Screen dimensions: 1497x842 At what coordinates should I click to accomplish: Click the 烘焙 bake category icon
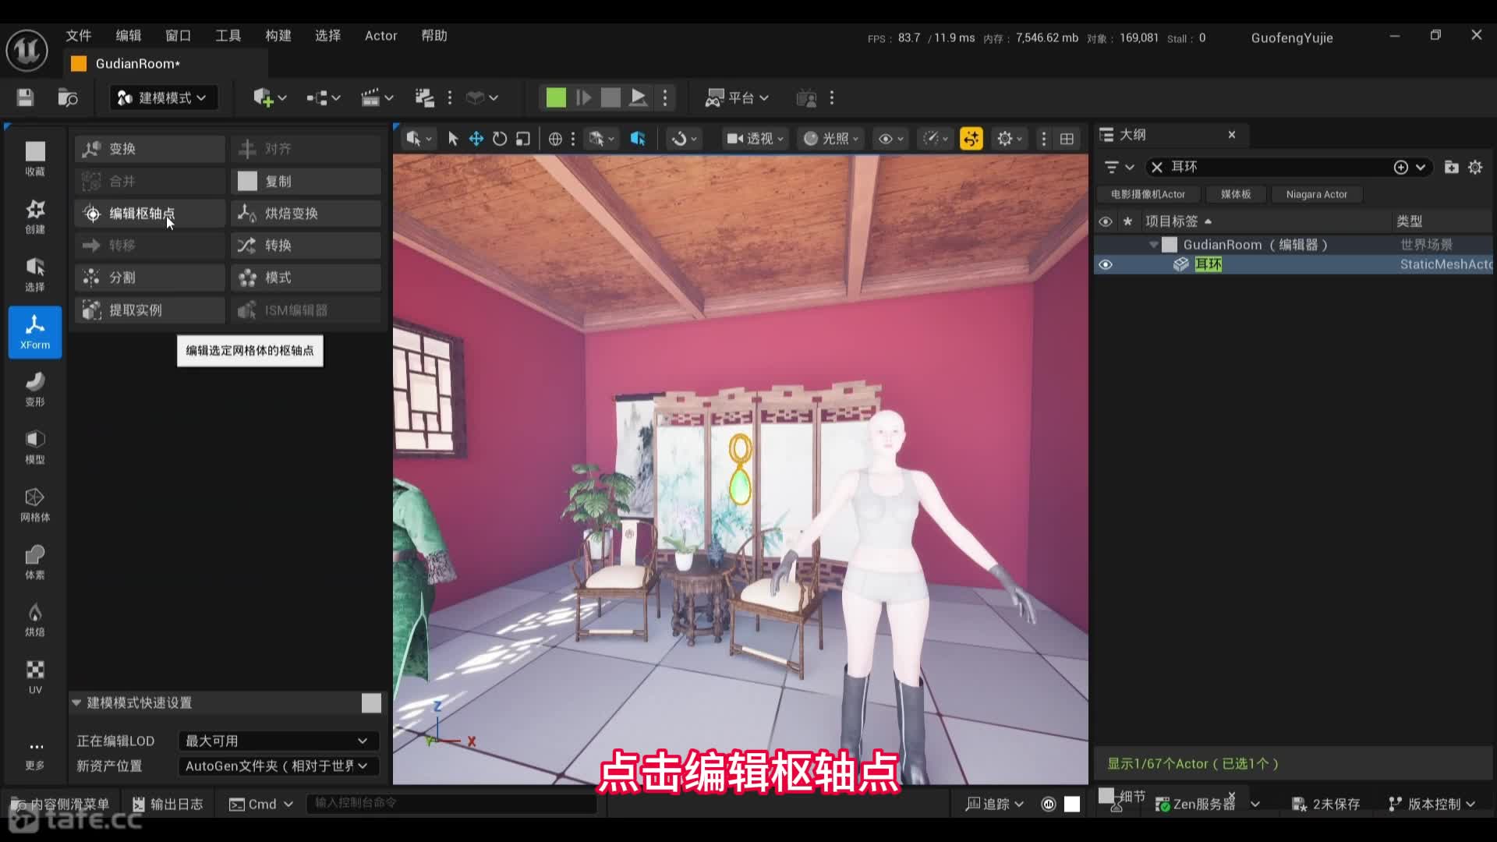click(35, 619)
